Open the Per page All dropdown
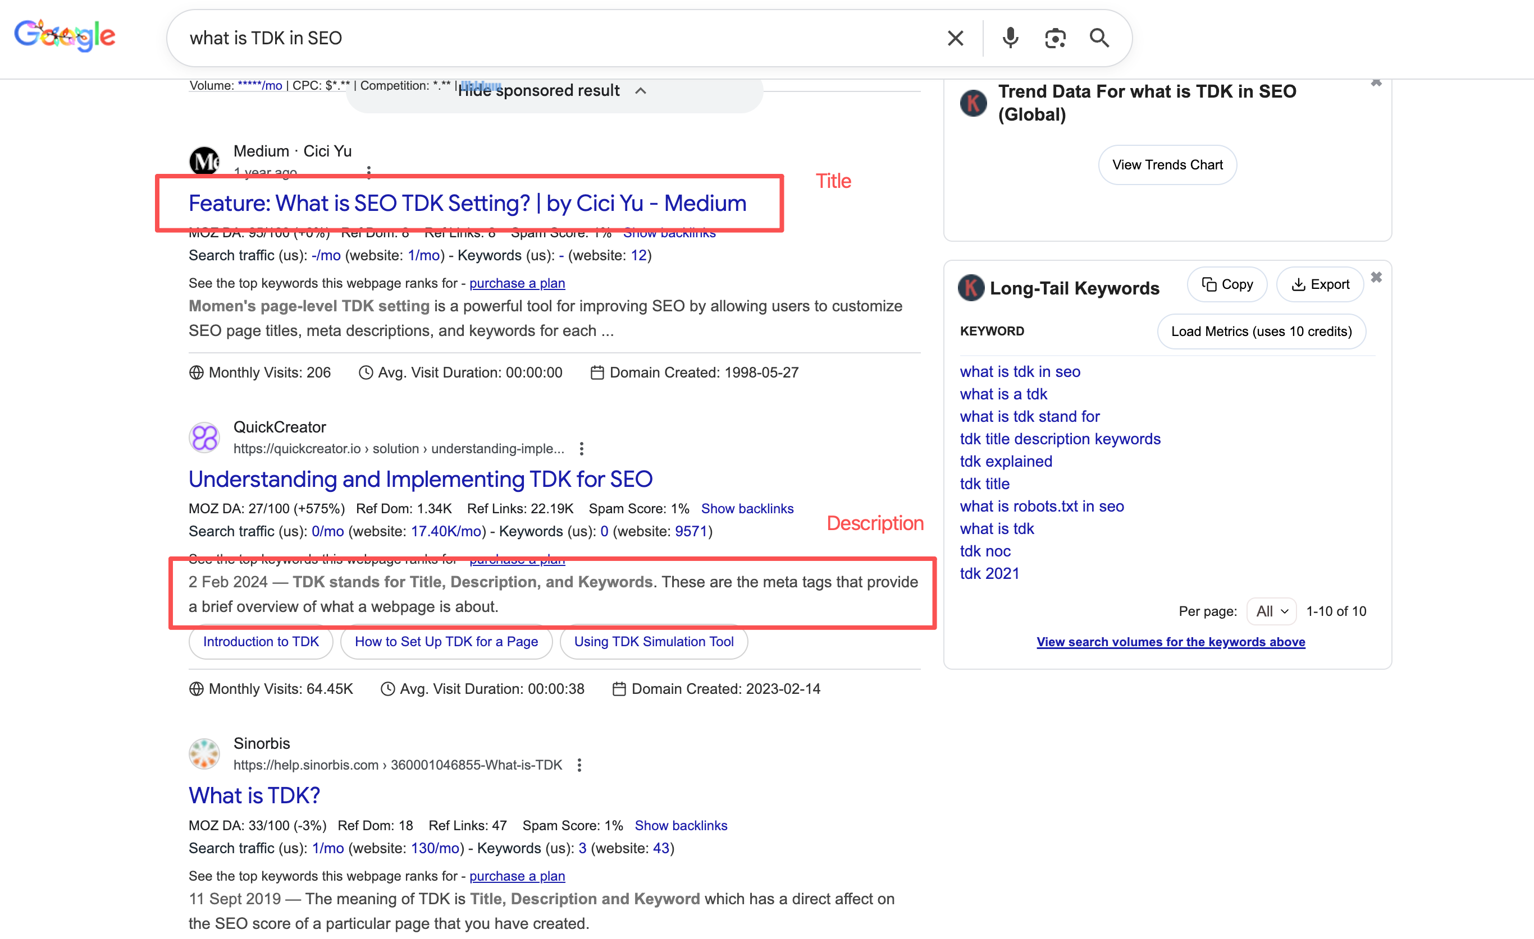This screenshot has height=939, width=1534. pyautogui.click(x=1271, y=611)
